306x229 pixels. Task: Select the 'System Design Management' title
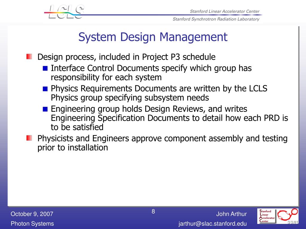click(x=153, y=37)
